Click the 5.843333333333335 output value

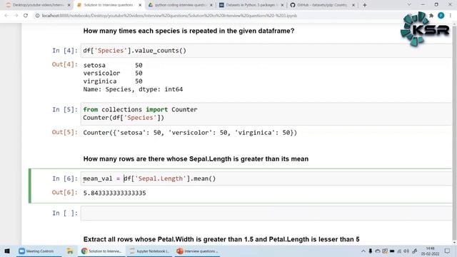[114, 193]
